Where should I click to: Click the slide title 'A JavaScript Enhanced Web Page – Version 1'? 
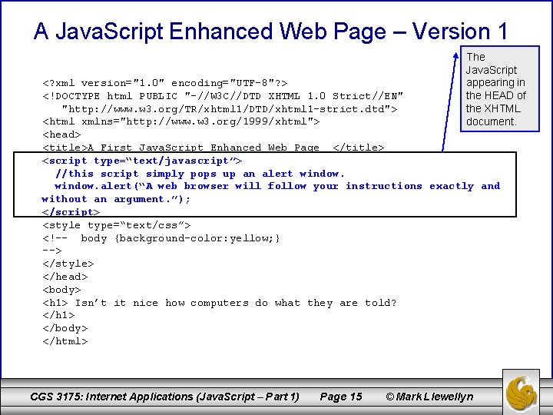pos(270,31)
